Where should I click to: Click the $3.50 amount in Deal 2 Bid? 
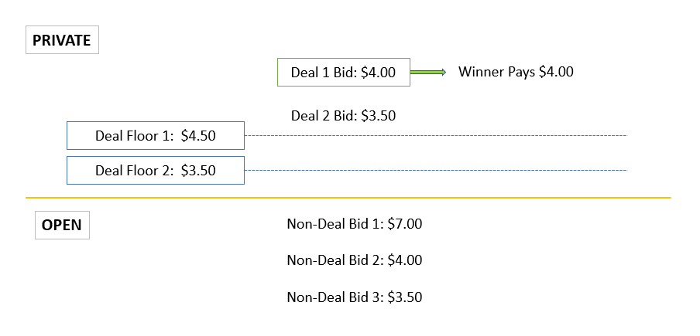pos(379,116)
